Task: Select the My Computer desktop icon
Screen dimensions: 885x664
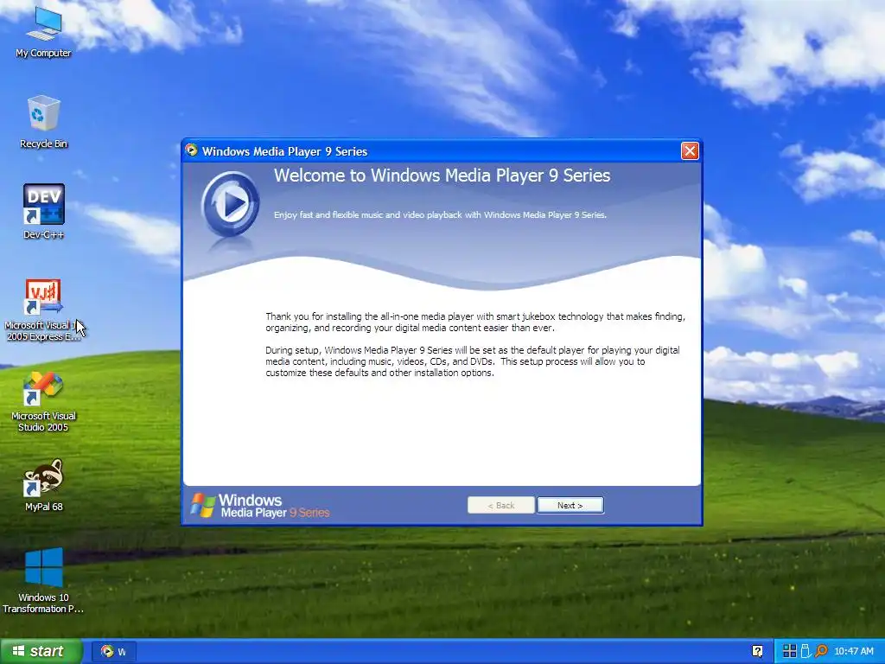Action: [43, 33]
